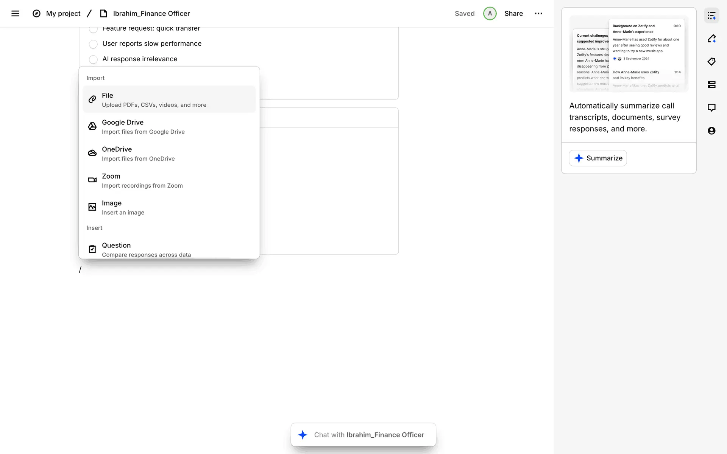Select 'AI response irrelevance' radio option

[x=93, y=59]
